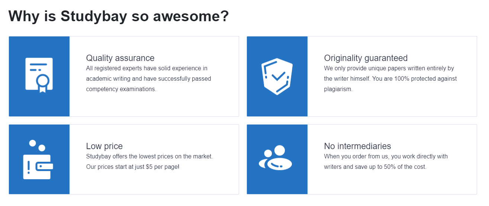This screenshot has height=206, width=489.
Task: Click the blue panel of Quality assurance card
Action: pyautogui.click(x=39, y=76)
